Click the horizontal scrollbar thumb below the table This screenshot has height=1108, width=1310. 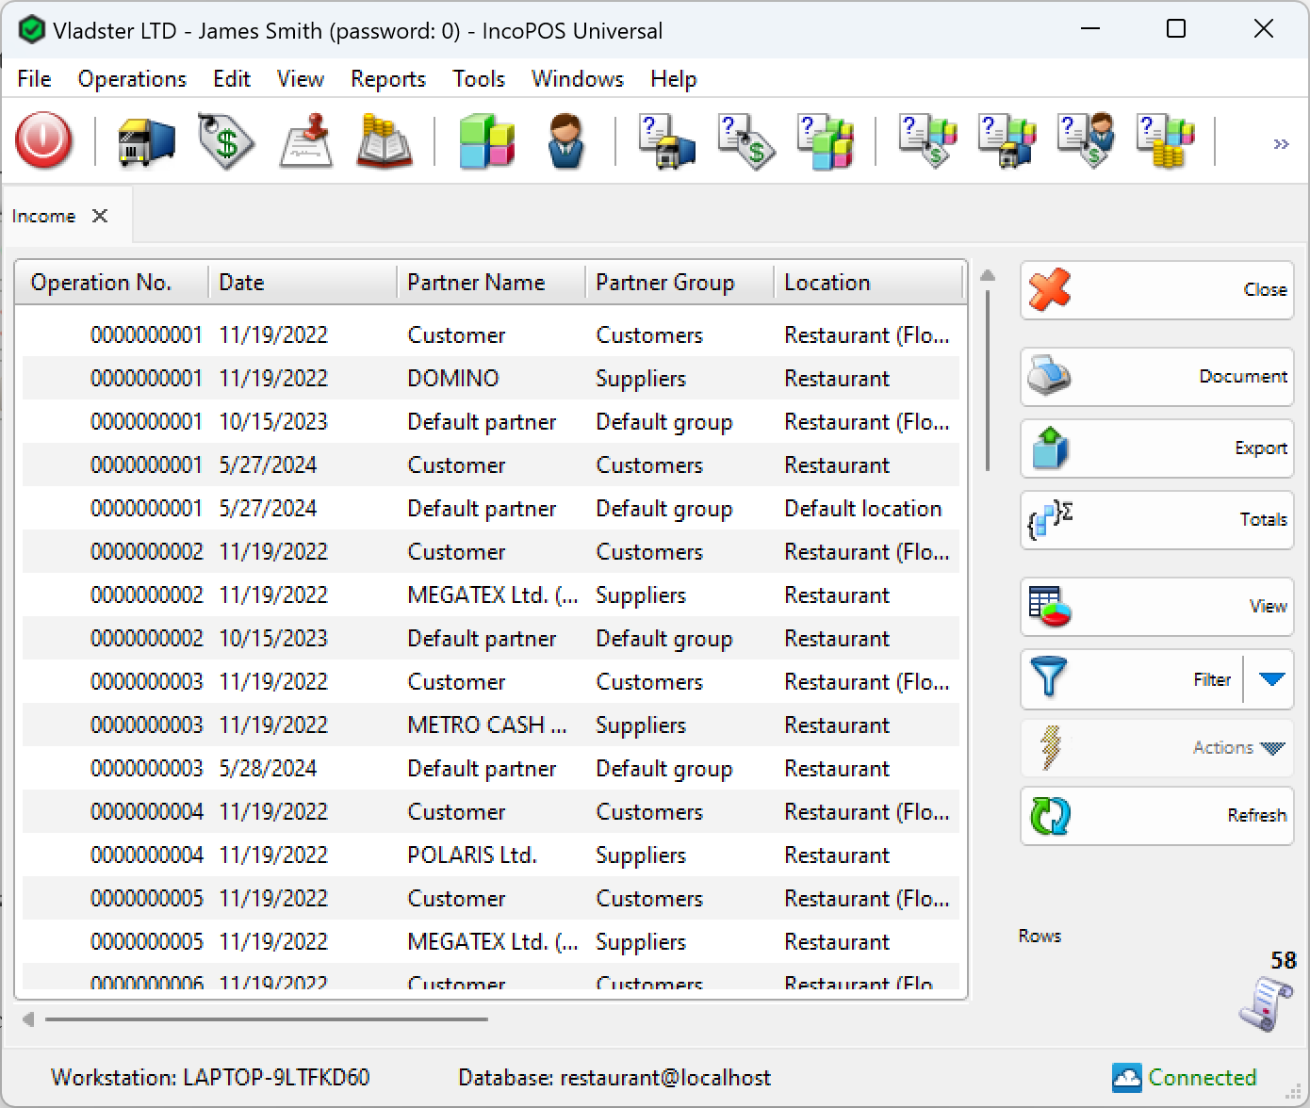267,1019
